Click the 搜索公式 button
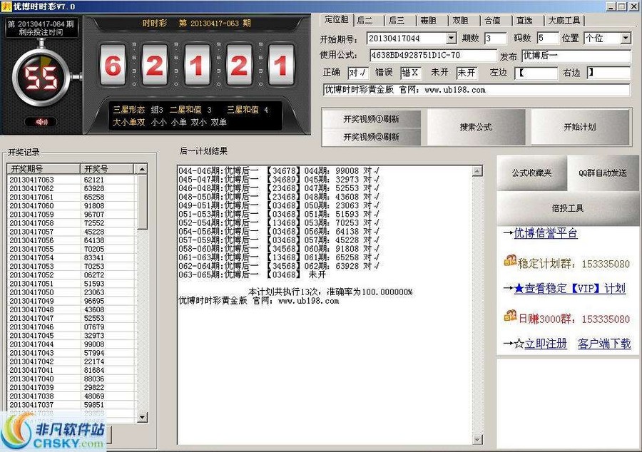Image resolution: width=642 pixels, height=452 pixels. coord(476,127)
